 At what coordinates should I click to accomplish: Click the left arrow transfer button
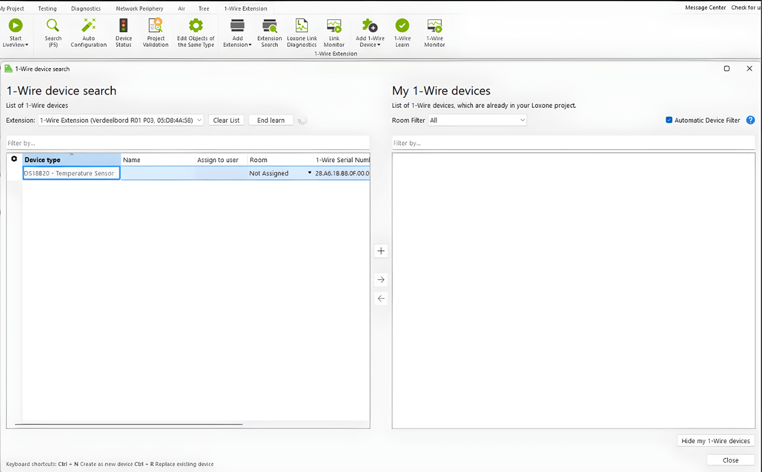point(381,298)
